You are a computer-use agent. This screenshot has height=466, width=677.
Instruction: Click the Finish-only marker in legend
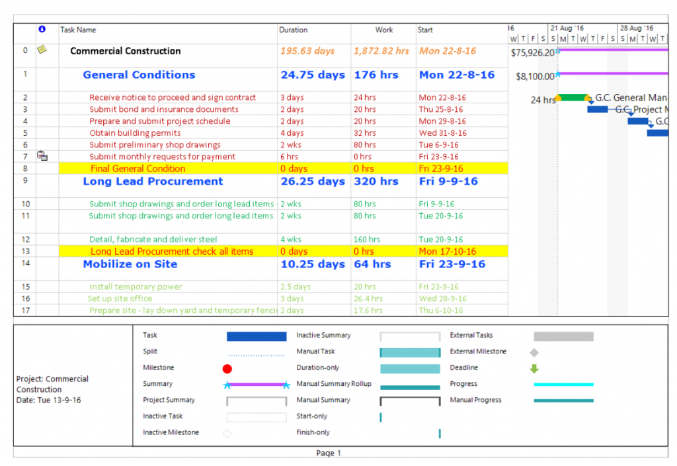(440, 434)
